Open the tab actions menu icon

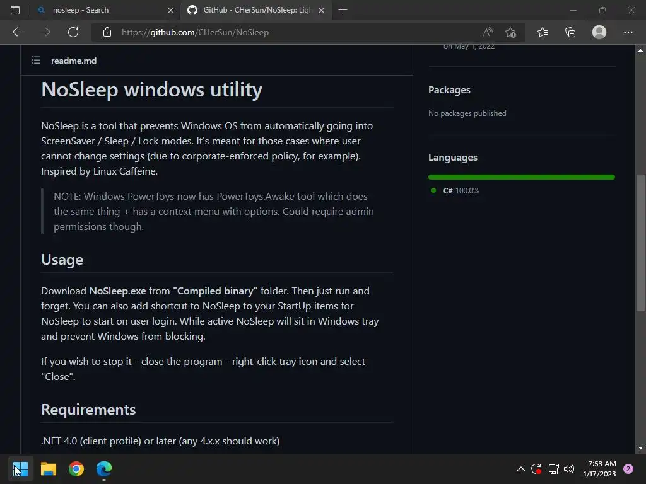[15, 10]
